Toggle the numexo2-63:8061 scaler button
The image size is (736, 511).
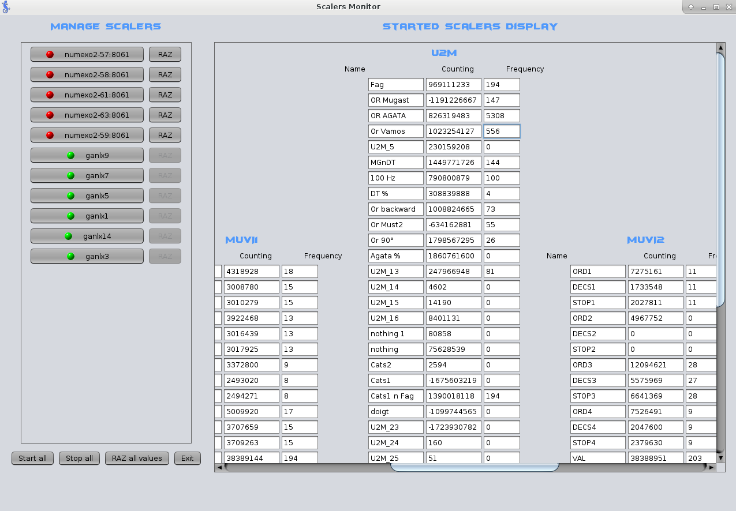pyautogui.click(x=87, y=115)
